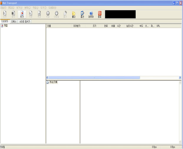Click the download list's right scroll arrow
This screenshot has width=183, height=149.
(x=180, y=77)
